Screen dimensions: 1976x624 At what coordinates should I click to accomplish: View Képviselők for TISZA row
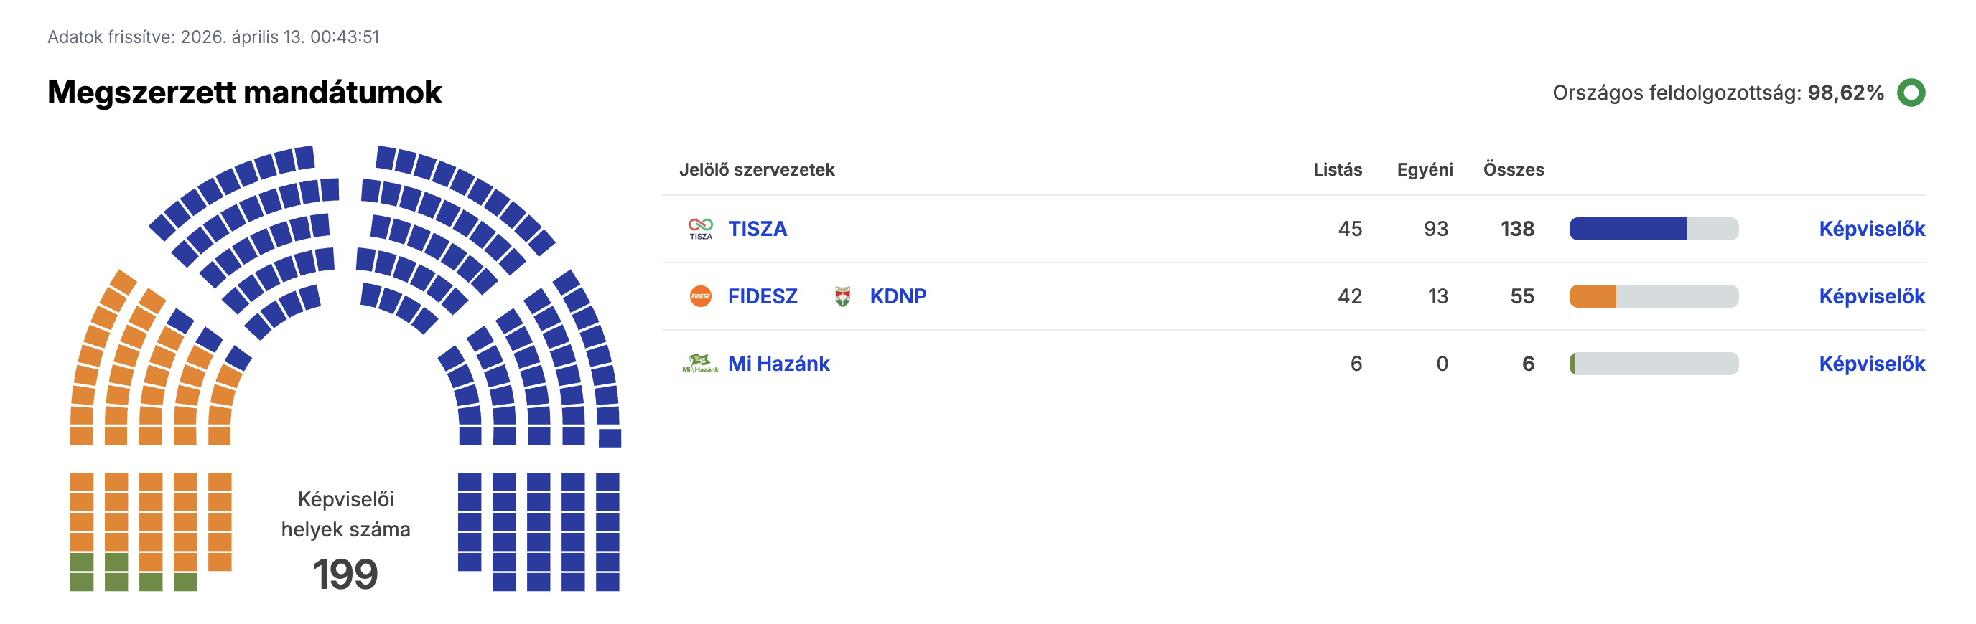1872,229
